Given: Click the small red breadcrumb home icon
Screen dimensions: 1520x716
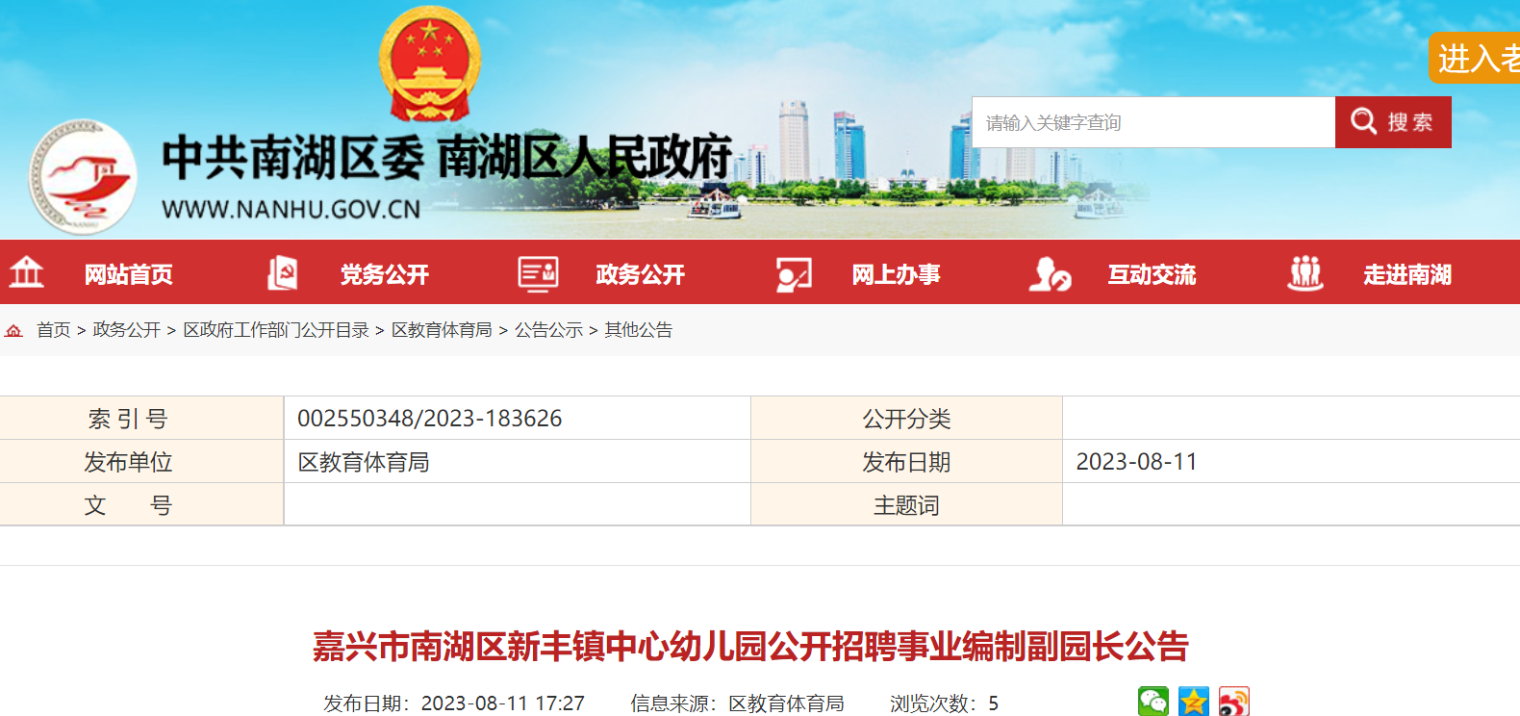Looking at the screenshot, I should point(13,330).
